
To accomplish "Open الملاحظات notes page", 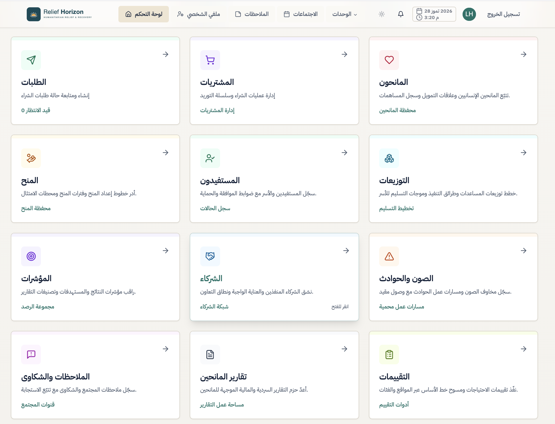I will tap(252, 14).
